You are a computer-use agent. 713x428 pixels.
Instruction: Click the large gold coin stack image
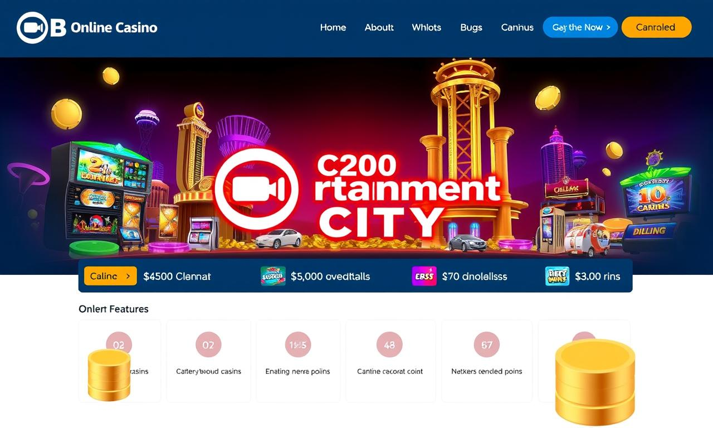tap(595, 382)
